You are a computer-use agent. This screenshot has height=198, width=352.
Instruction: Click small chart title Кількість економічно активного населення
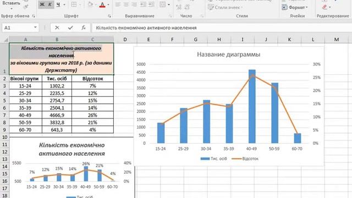(x=72, y=149)
